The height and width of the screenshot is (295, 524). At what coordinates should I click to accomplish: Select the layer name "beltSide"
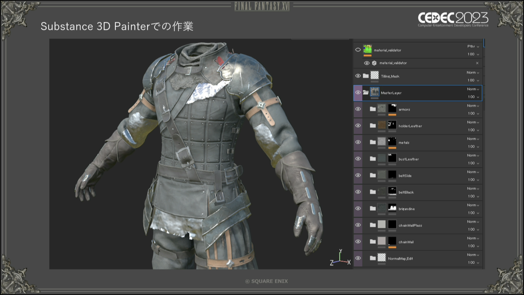click(405, 176)
